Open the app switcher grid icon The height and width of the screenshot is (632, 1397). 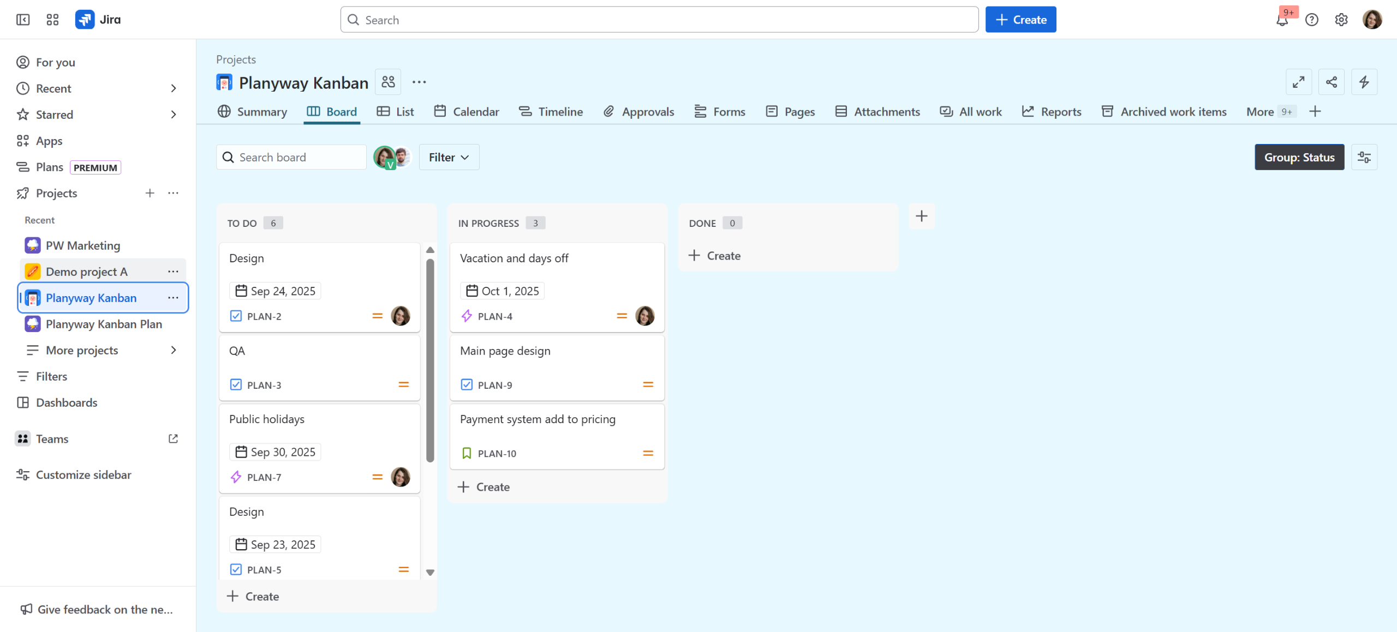pos(52,20)
